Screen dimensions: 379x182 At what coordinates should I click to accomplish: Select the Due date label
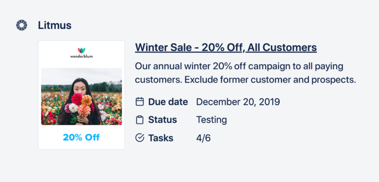point(168,102)
